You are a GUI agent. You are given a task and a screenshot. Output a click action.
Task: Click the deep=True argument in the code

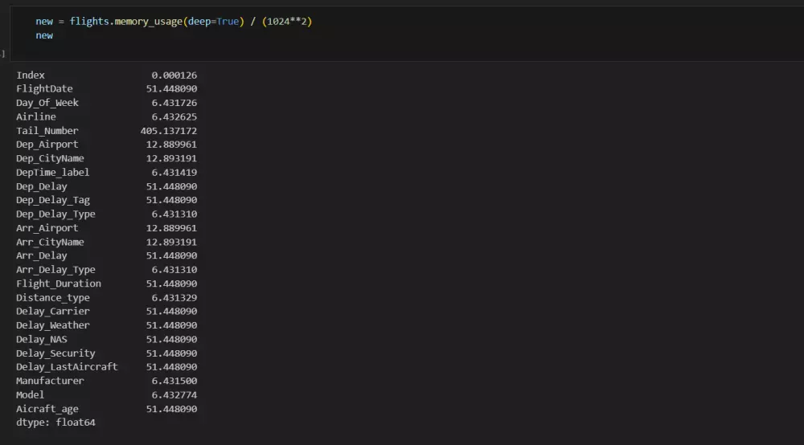pos(213,21)
